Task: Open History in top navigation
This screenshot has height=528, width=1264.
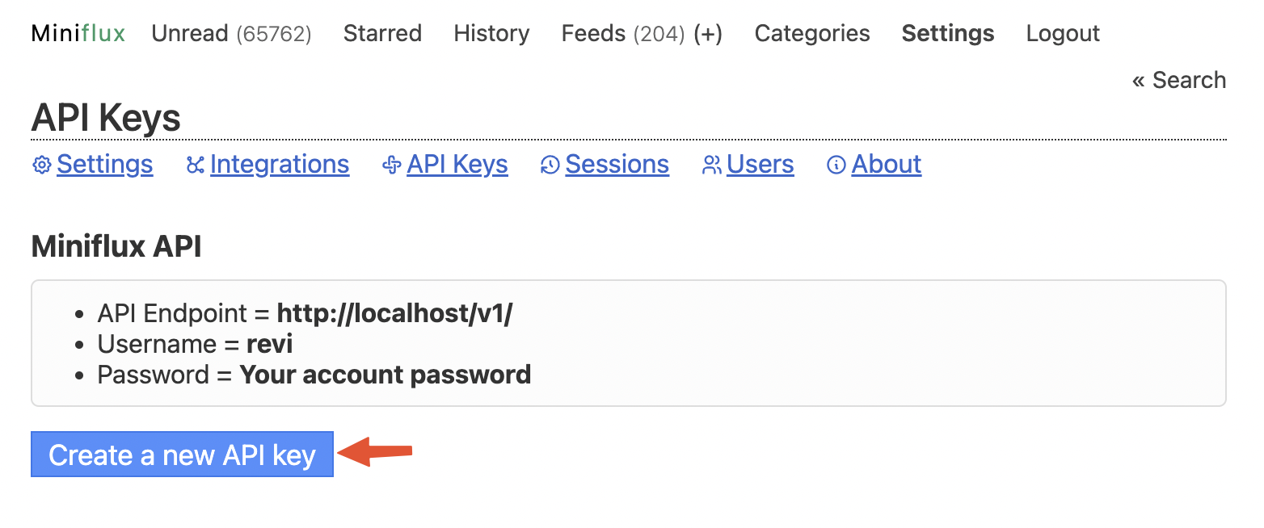Action: [x=491, y=33]
